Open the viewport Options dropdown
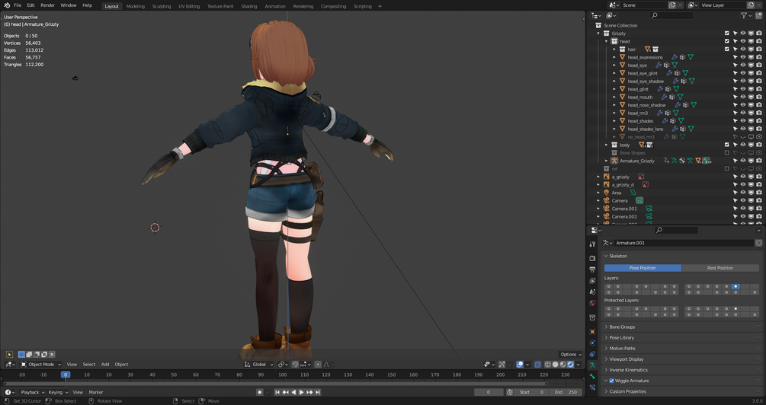Screen dimensions: 766x405 point(570,354)
